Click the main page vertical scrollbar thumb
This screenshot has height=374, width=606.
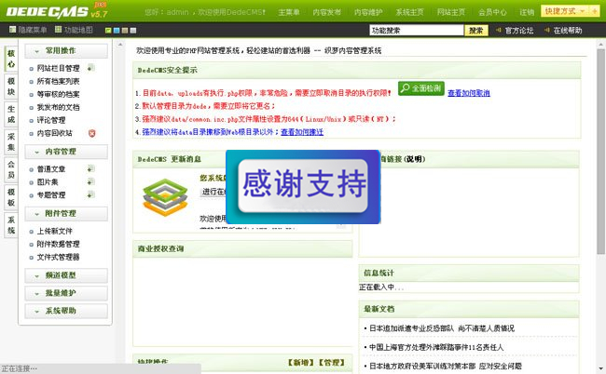click(x=600, y=151)
